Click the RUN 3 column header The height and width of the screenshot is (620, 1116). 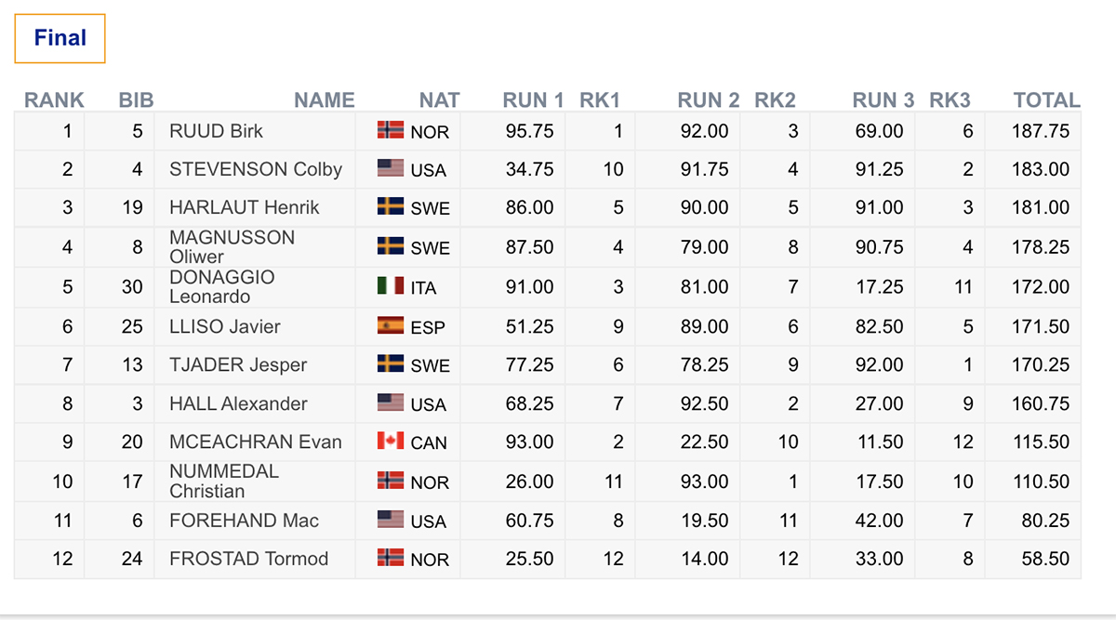pyautogui.click(x=883, y=100)
